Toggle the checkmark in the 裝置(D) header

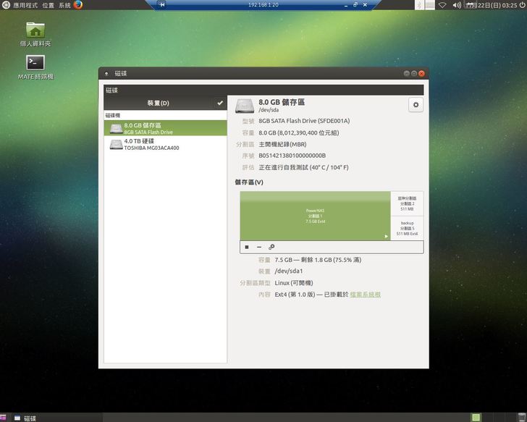(x=219, y=104)
